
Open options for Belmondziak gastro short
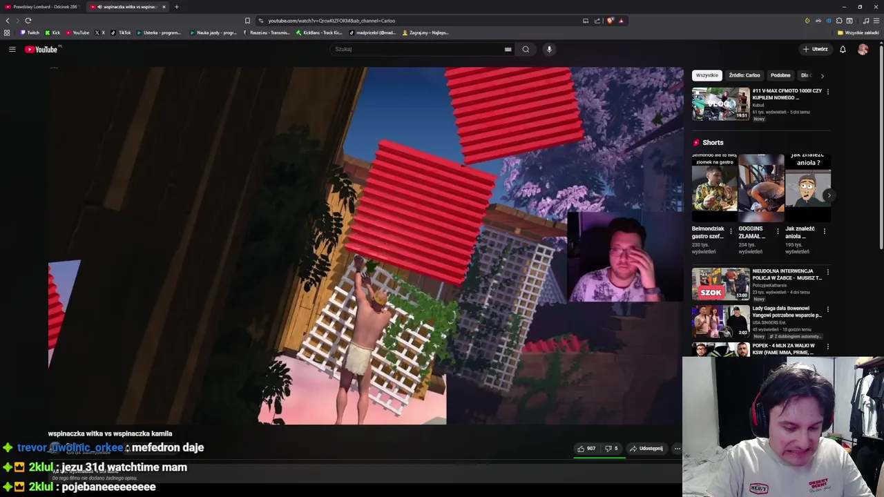(x=731, y=231)
